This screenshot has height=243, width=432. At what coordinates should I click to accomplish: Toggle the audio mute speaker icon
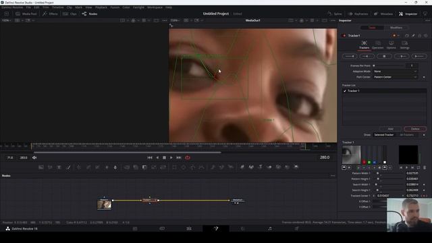point(34,157)
